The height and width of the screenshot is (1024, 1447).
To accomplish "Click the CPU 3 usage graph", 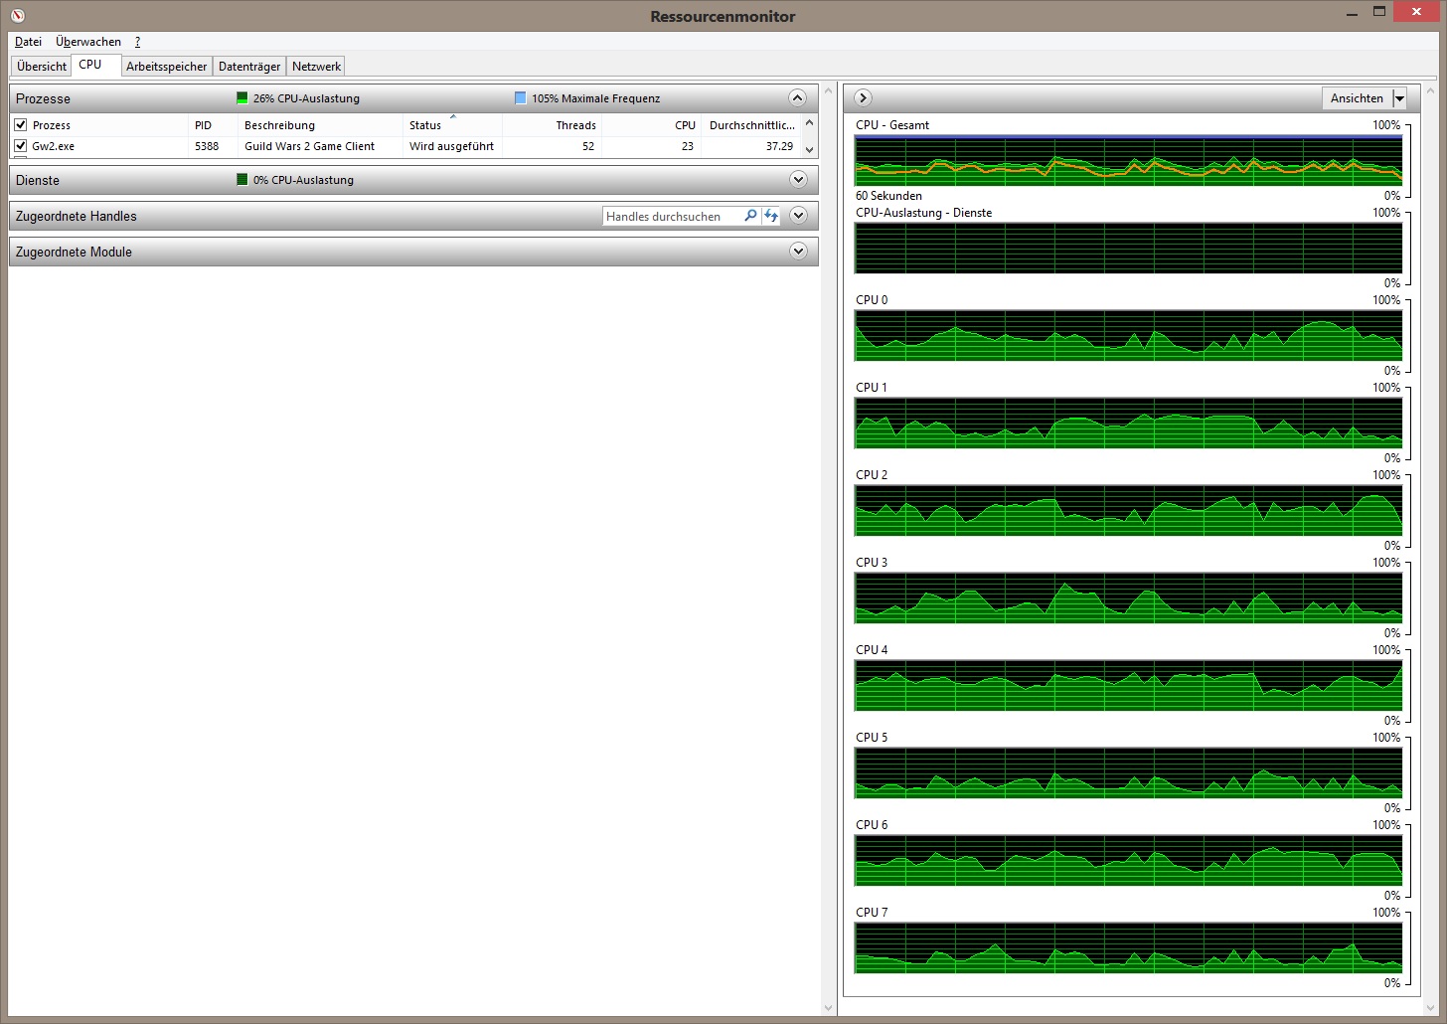I will pyautogui.click(x=1128, y=597).
